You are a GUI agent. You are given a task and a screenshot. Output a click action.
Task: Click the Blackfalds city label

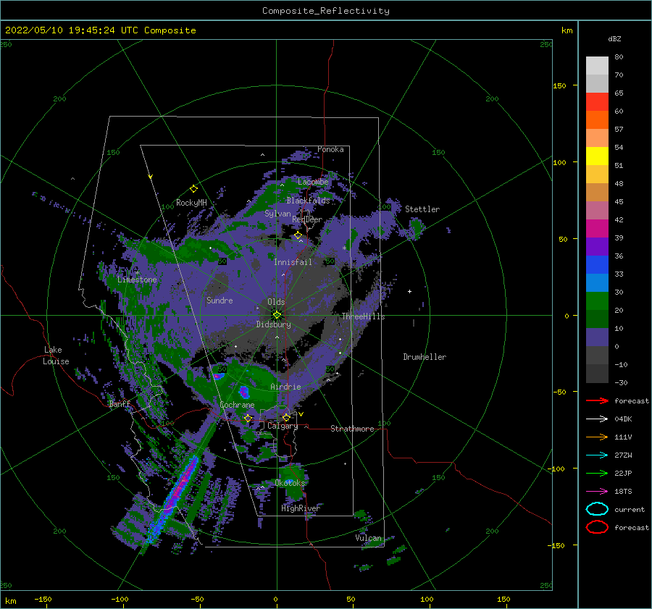click(308, 201)
